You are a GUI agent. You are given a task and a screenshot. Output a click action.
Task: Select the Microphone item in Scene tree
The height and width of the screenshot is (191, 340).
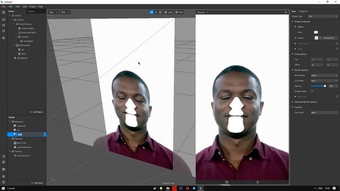(22, 58)
